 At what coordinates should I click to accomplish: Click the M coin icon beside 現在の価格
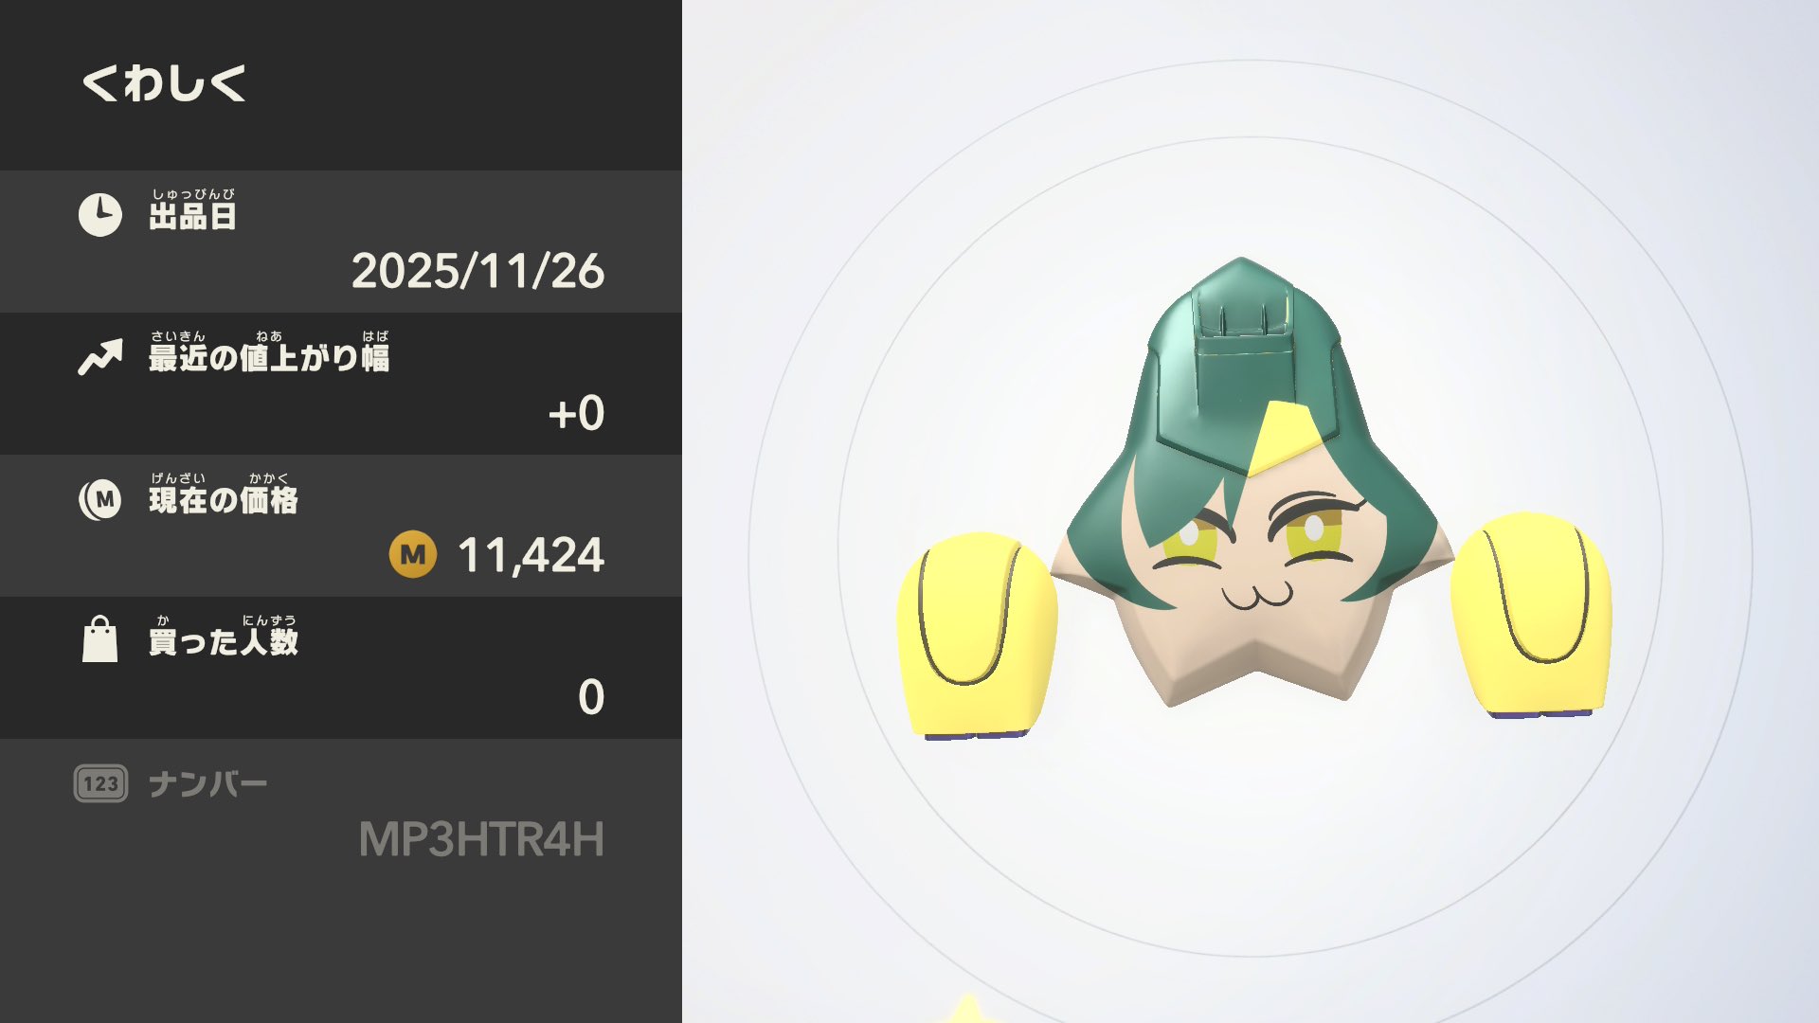point(100,499)
